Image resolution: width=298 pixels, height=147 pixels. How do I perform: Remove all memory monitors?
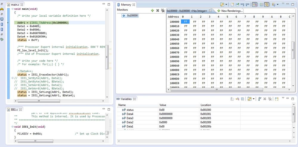click(163, 10)
